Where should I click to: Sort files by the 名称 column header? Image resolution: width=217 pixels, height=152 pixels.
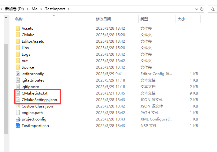[19, 19]
